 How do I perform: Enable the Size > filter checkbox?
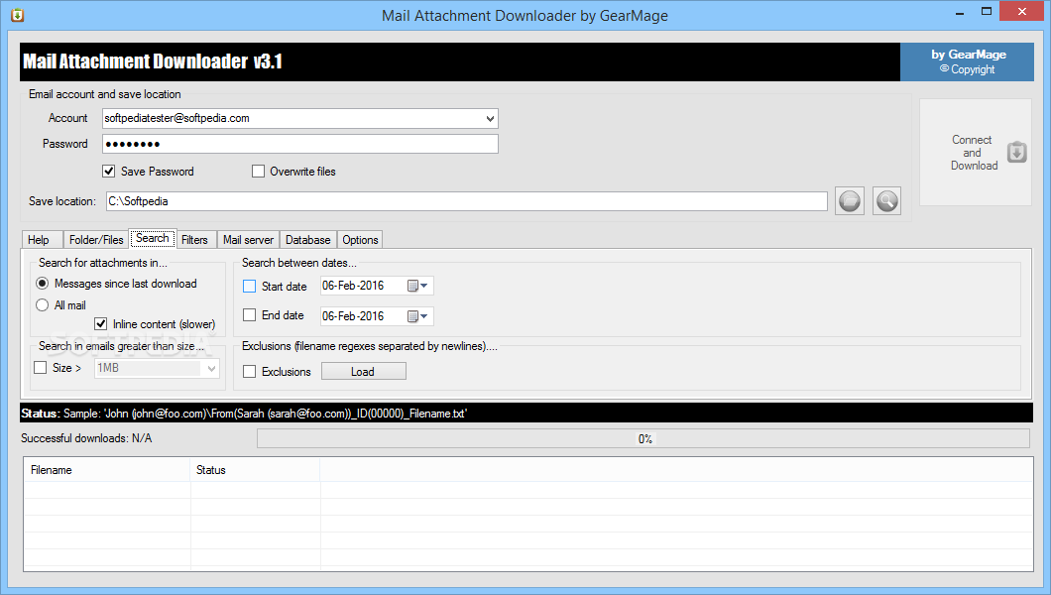(41, 368)
